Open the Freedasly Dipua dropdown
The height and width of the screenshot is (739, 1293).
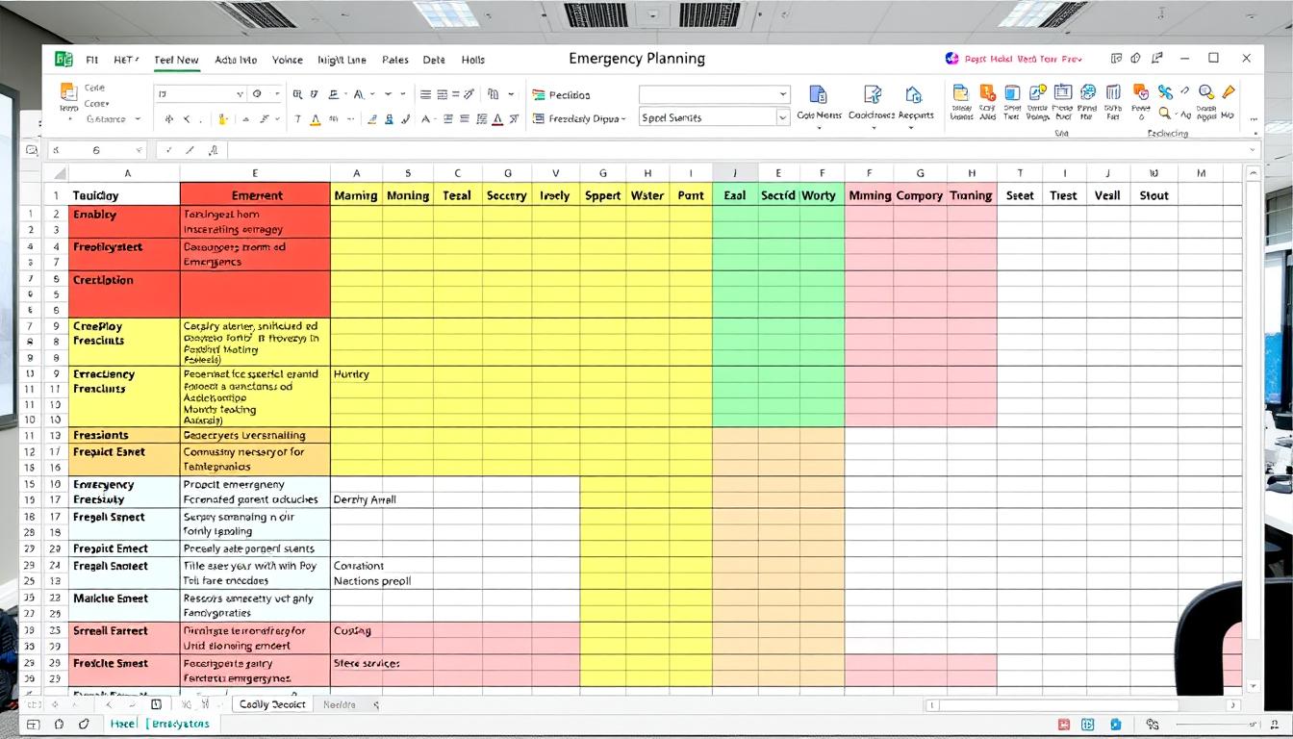point(623,119)
